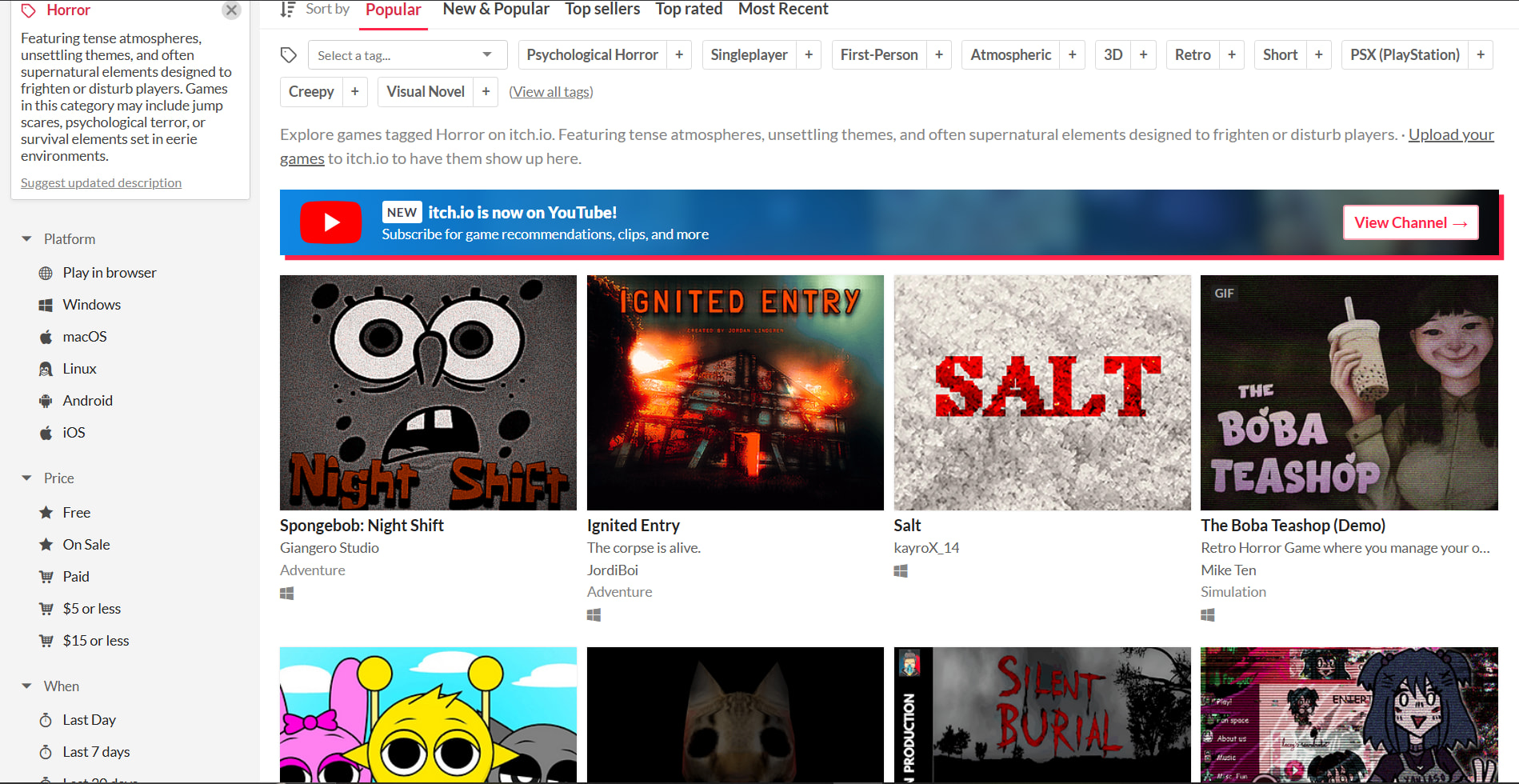Open View all tags link
The image size is (1519, 784).
(551, 92)
